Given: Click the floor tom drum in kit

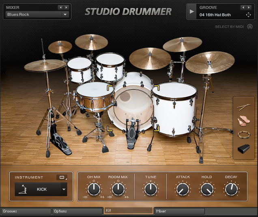Looking at the screenshot, I should coord(174,109).
